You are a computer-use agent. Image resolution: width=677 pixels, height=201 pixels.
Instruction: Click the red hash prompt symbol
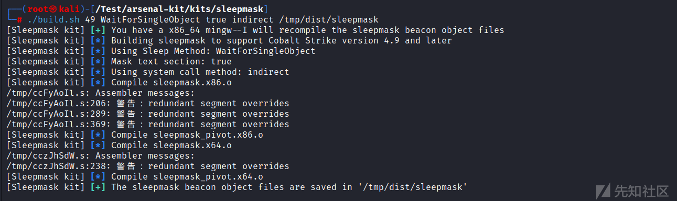click(x=19, y=19)
